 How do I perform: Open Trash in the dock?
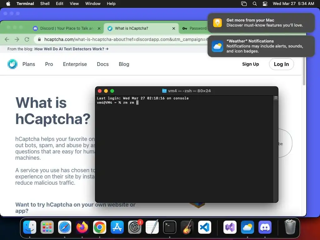tap(290, 227)
